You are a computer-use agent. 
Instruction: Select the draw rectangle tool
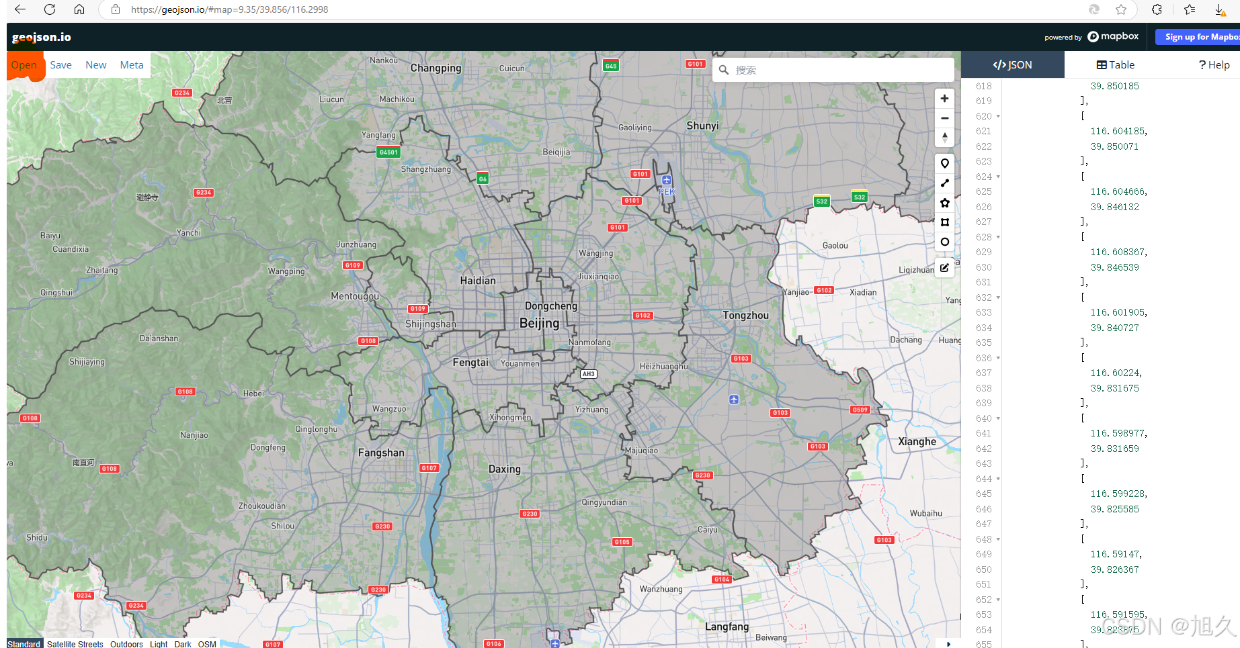pyautogui.click(x=944, y=222)
